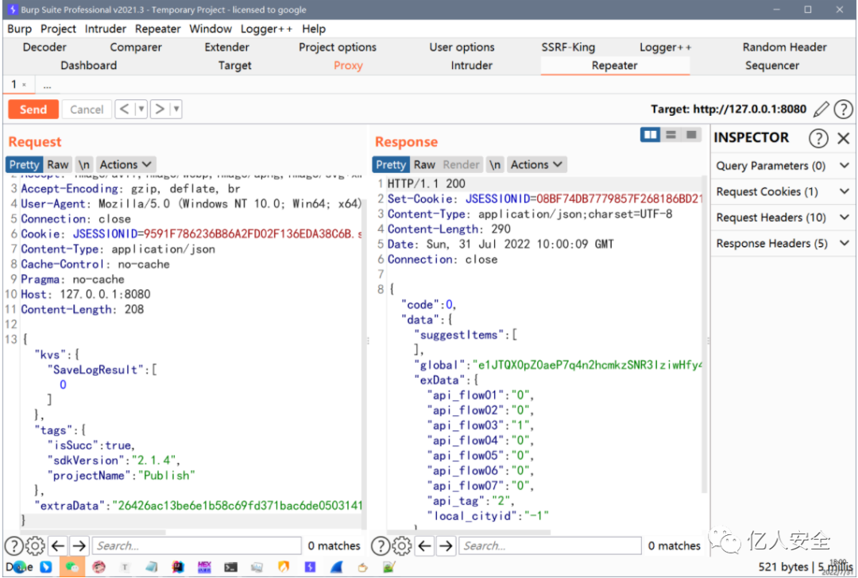
Task: Open history-forward dropdown arrow
Action: [176, 110]
